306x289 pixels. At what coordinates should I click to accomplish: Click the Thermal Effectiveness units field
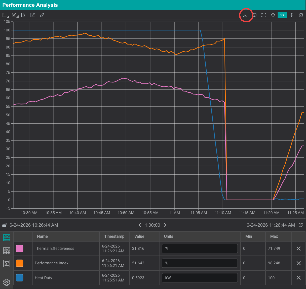[200, 249]
